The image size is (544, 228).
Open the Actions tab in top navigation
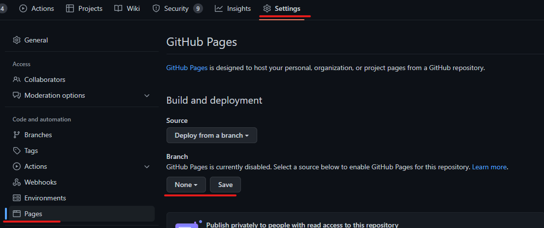[36, 9]
